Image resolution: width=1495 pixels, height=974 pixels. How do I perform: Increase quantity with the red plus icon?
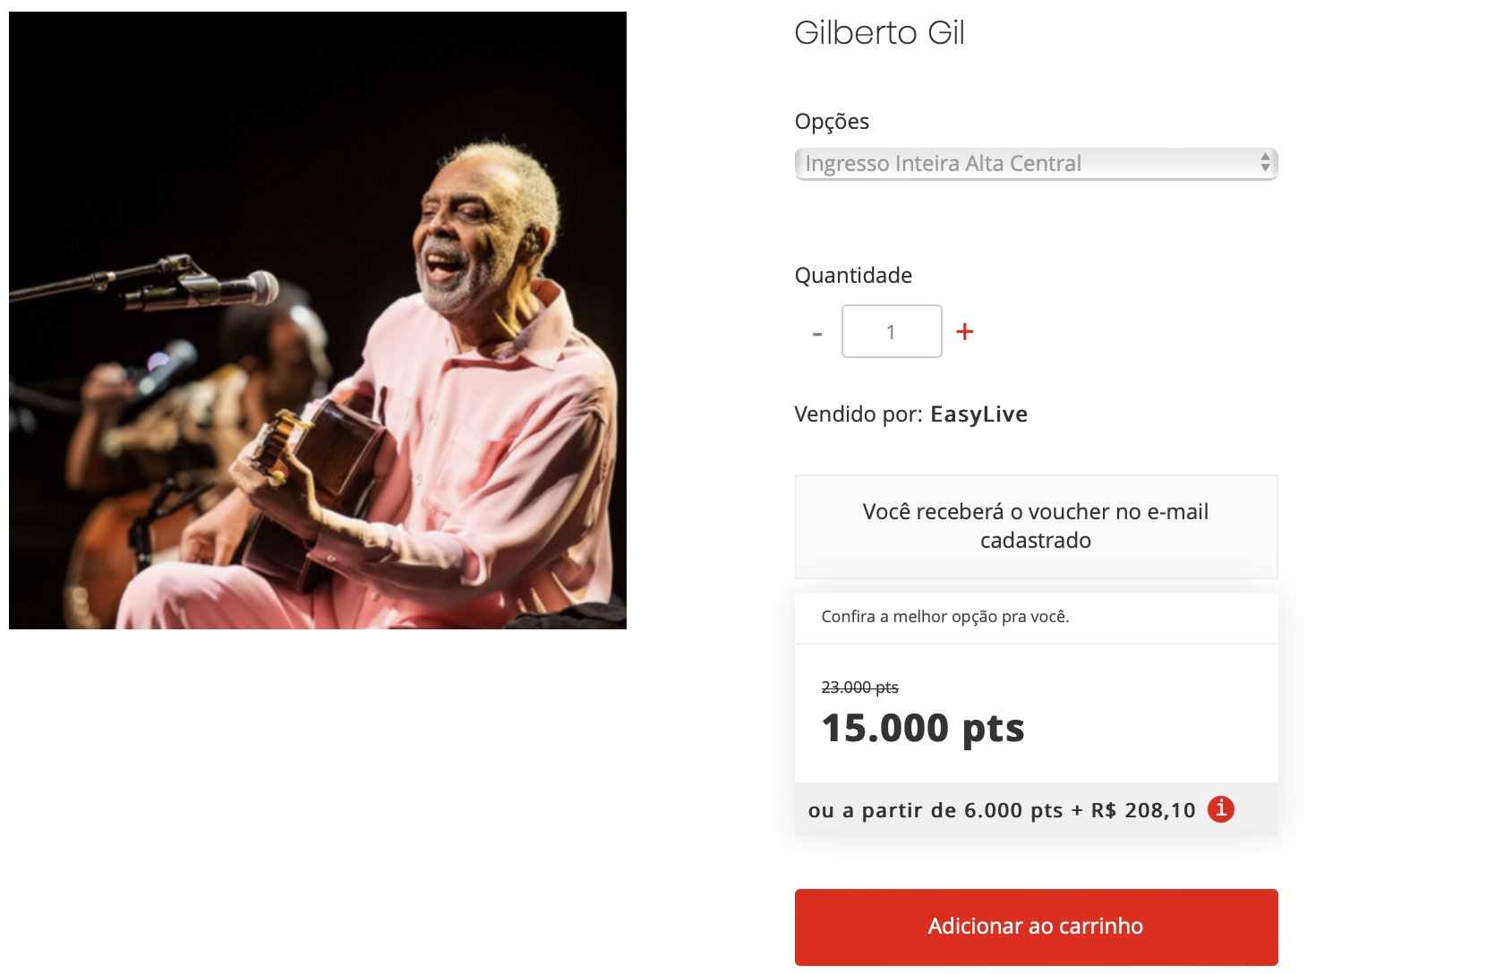(964, 331)
